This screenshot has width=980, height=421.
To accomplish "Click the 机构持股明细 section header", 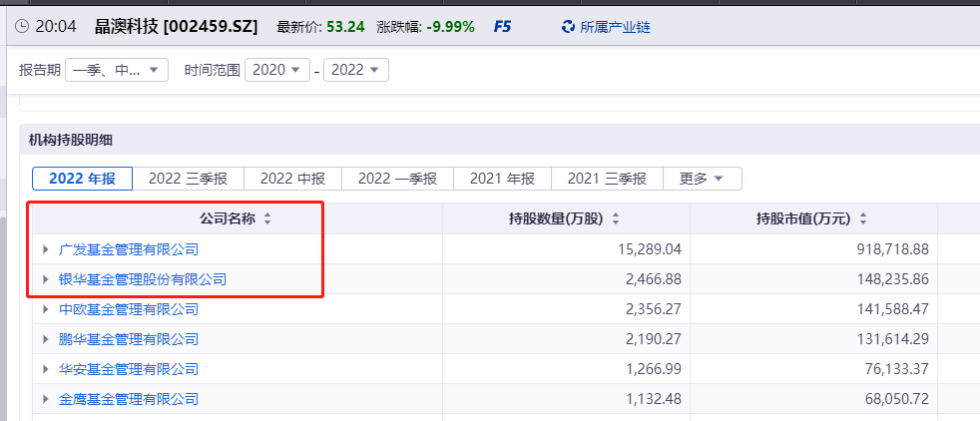I will coord(71,141).
